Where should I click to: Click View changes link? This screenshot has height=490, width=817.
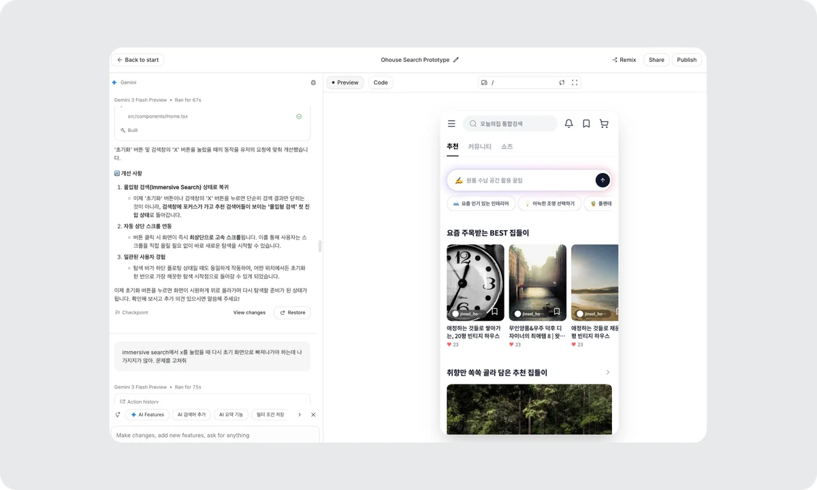[x=249, y=312]
